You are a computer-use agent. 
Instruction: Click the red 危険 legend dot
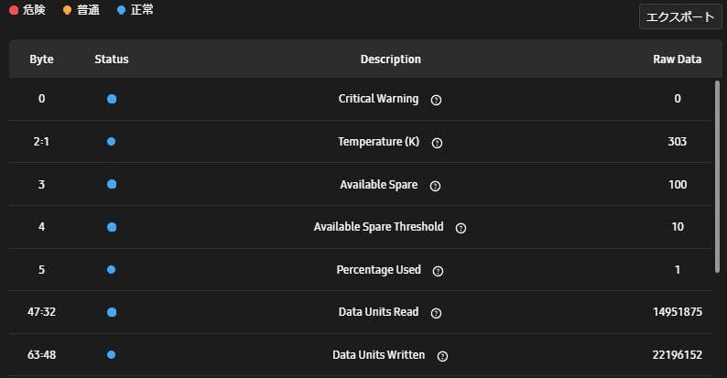pyautogui.click(x=14, y=10)
